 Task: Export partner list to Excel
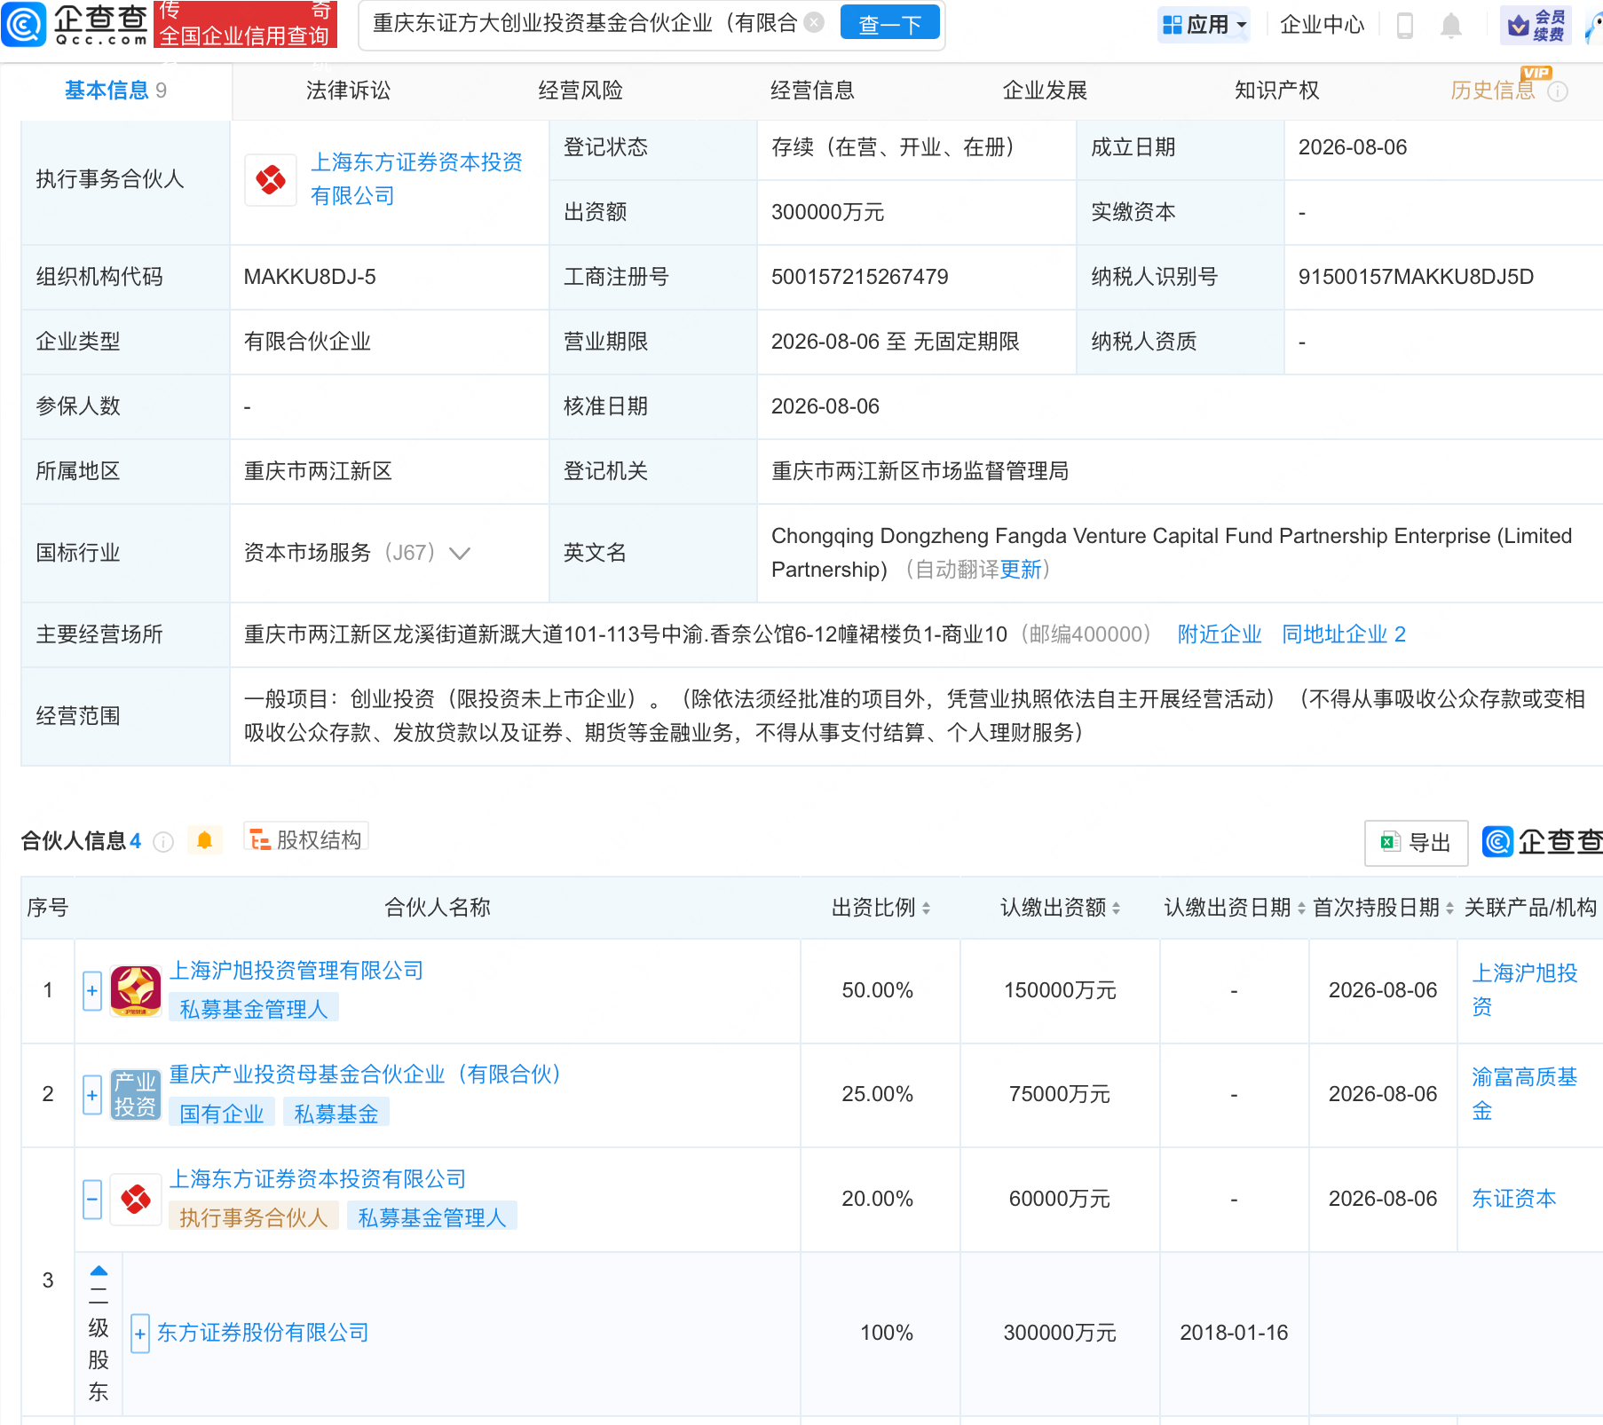point(1416,842)
